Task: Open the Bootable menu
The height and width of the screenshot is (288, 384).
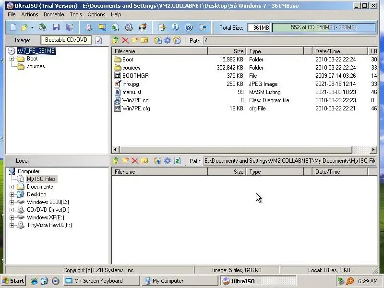Action: 54,14
